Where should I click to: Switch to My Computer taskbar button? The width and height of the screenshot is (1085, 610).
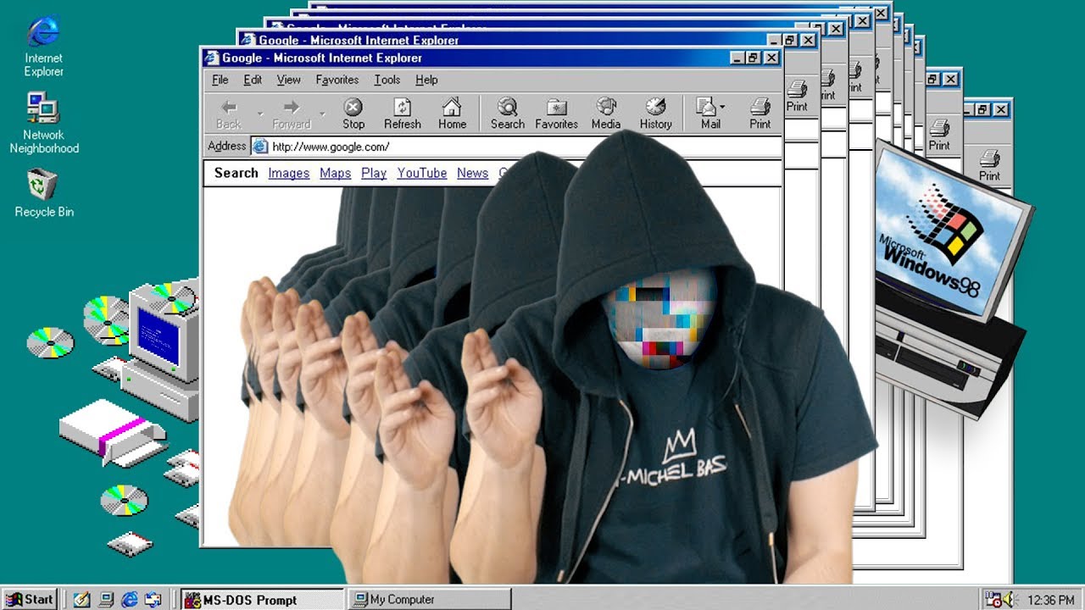tap(430, 599)
